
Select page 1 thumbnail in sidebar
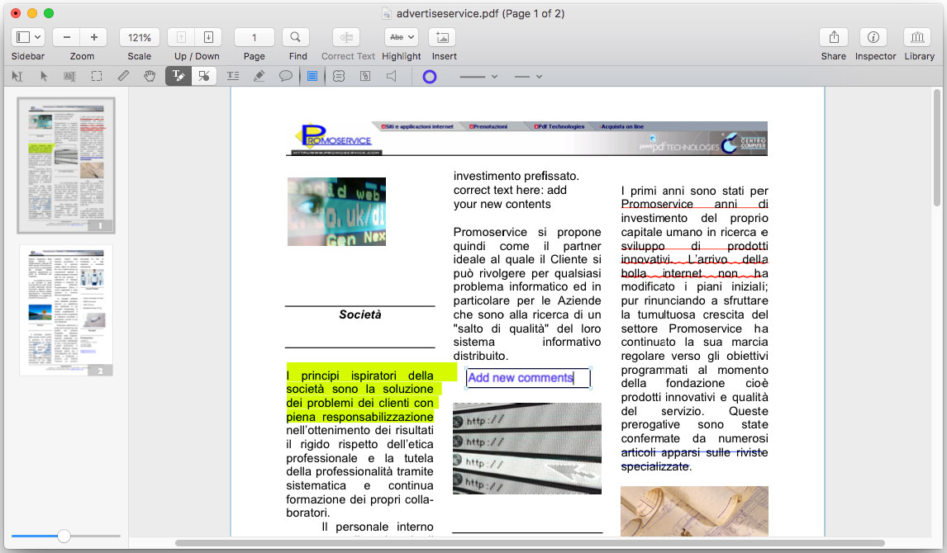[66, 165]
